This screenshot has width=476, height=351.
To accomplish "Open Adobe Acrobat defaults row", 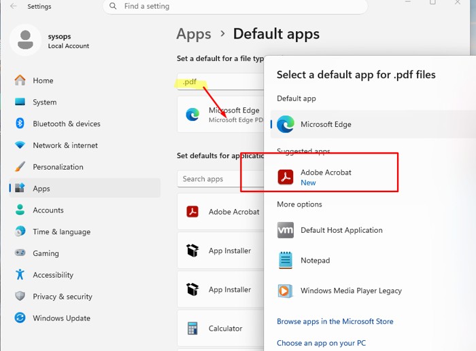I will tap(220, 212).
